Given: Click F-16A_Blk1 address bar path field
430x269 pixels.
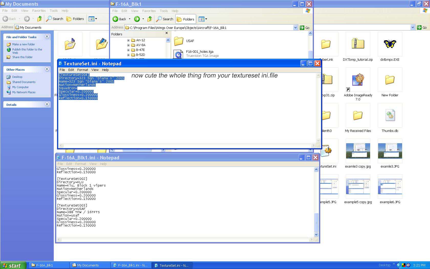Looking at the screenshot, I should click(209, 28).
